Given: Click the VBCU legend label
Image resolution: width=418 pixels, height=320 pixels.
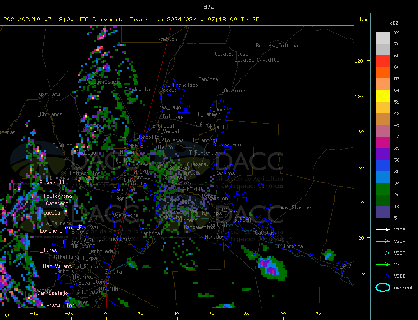Looking at the screenshot, I should click(x=399, y=265).
